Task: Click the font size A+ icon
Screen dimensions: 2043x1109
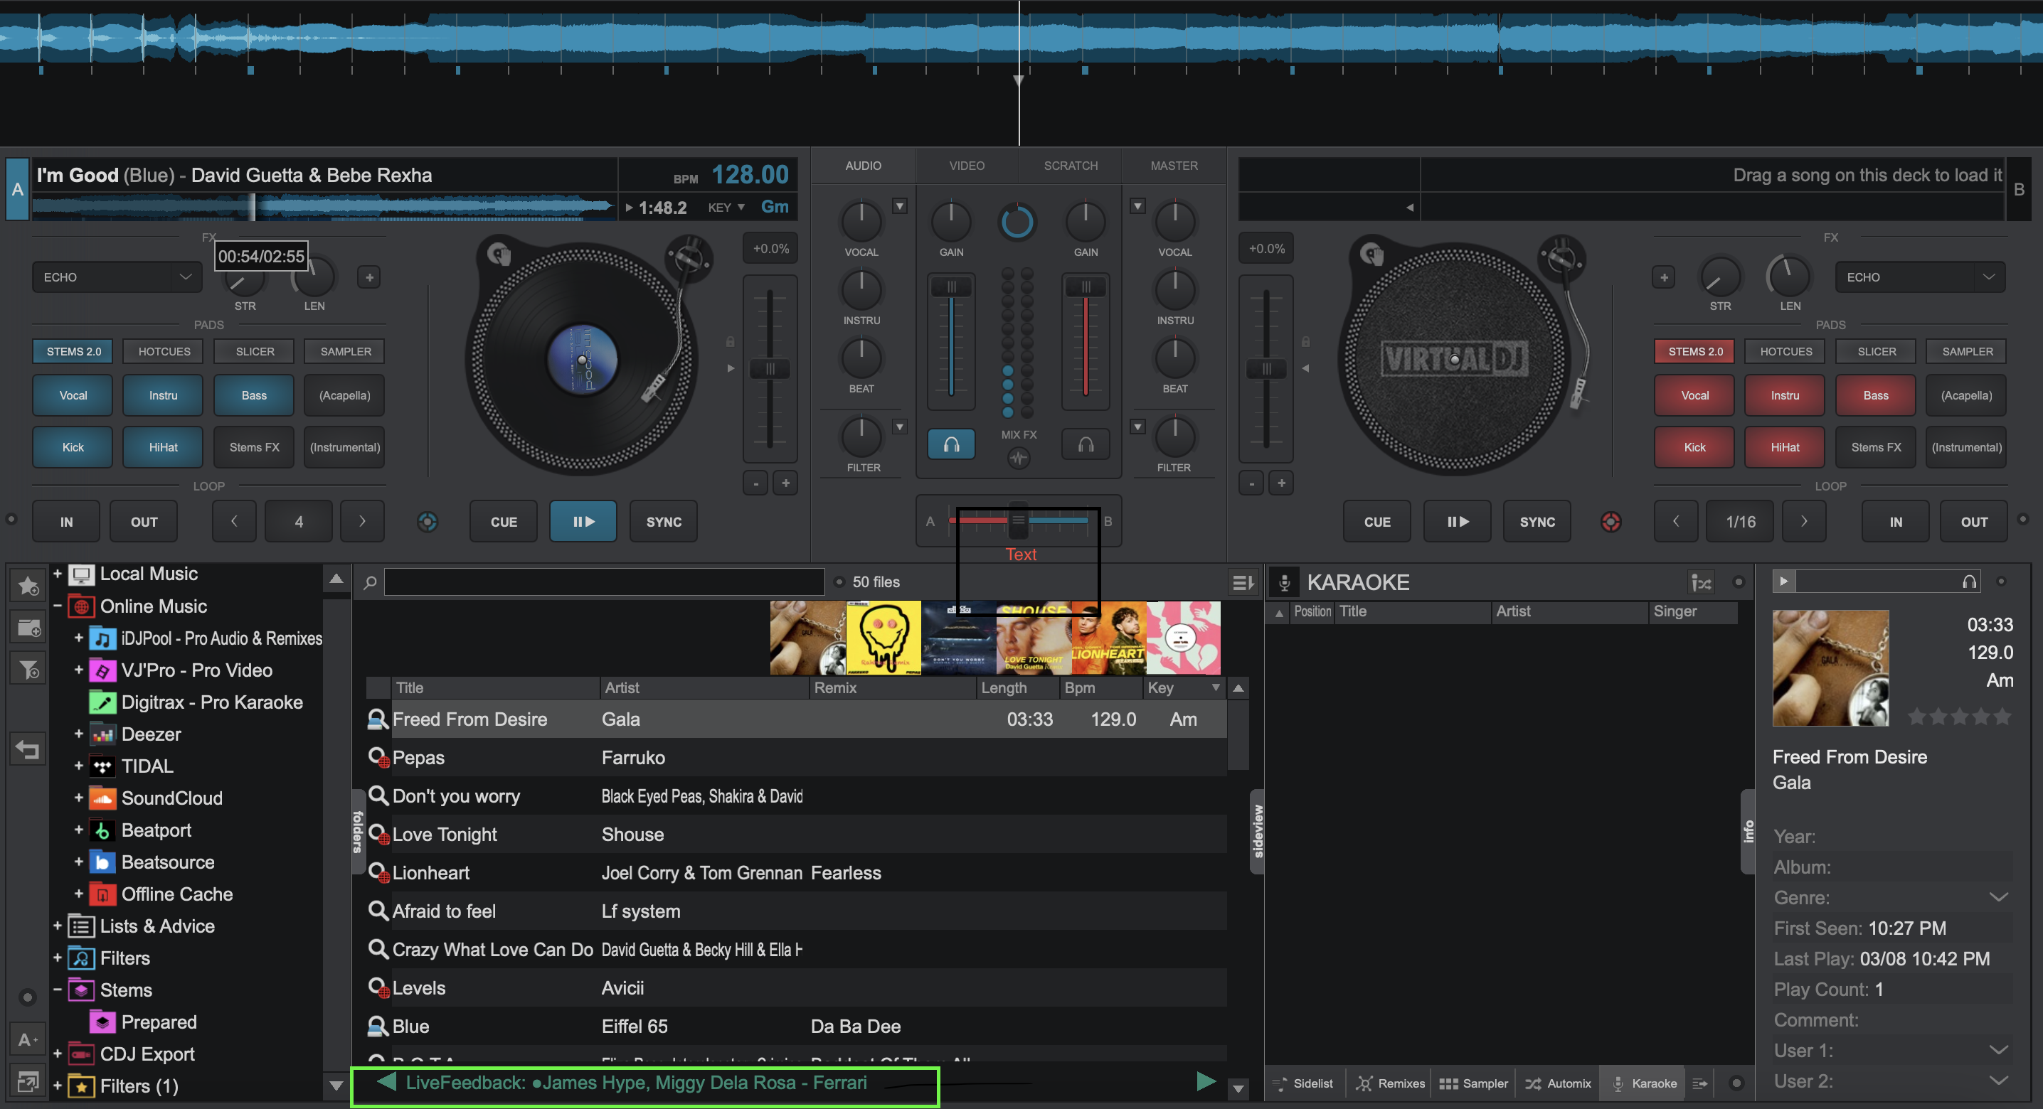Action: pyautogui.click(x=28, y=1039)
